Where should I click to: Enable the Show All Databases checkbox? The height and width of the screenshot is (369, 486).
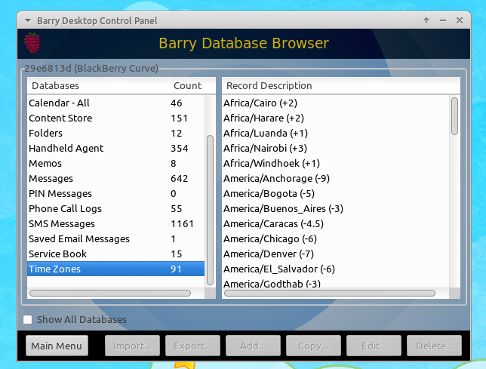(x=28, y=319)
